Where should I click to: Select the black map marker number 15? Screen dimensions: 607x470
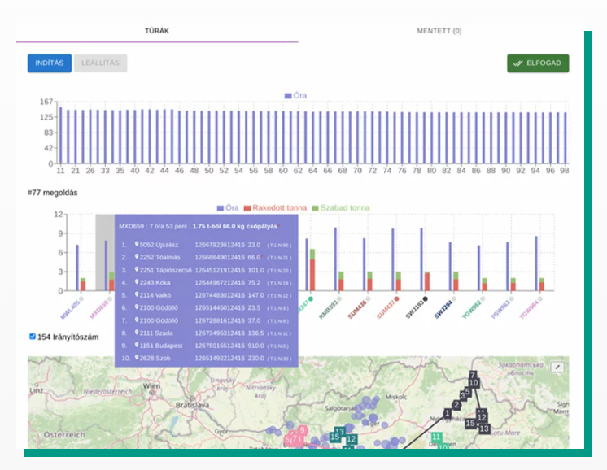[470, 423]
